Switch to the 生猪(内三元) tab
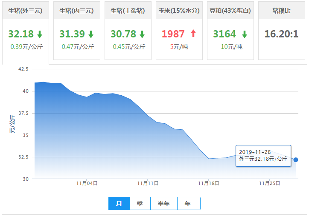309x216 pixels. (x=77, y=10)
